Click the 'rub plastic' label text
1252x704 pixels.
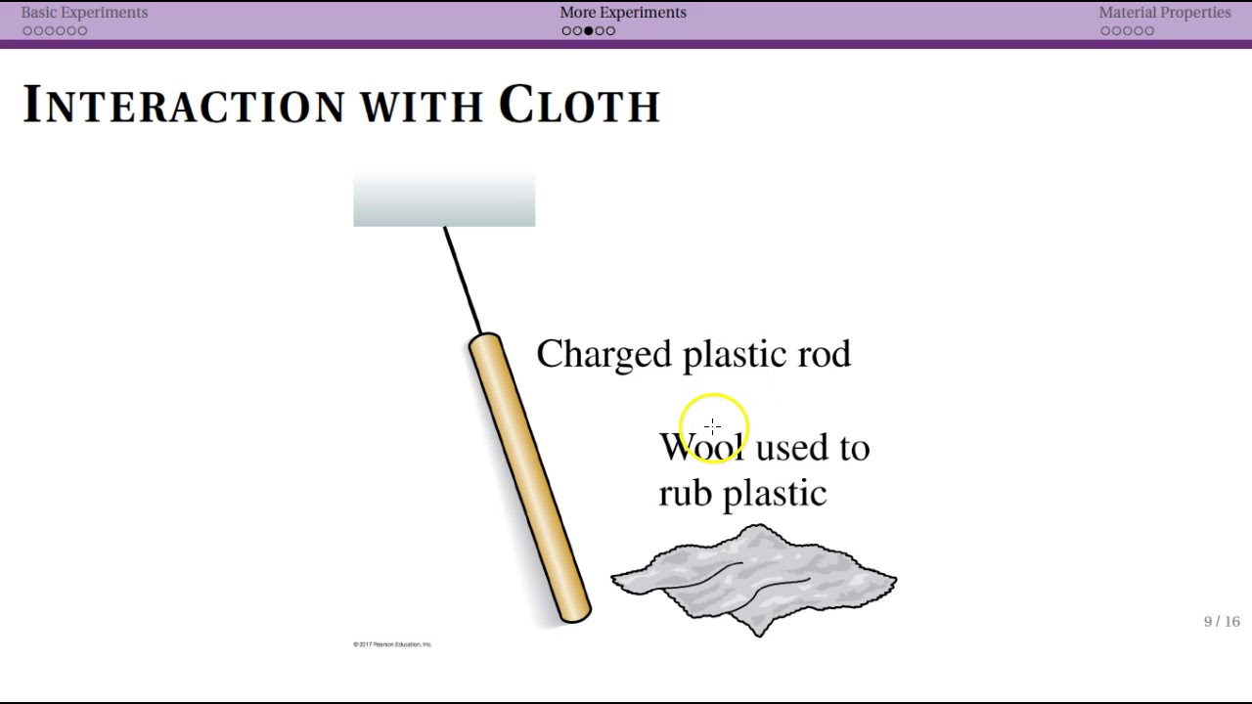click(742, 493)
